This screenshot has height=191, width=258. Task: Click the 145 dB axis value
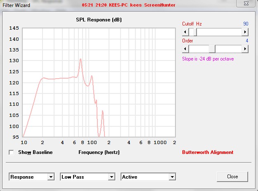click(x=14, y=28)
